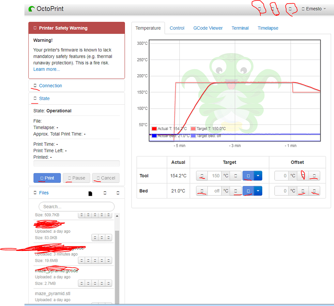Expand the Connection section
The image size is (334, 306).
click(50, 85)
